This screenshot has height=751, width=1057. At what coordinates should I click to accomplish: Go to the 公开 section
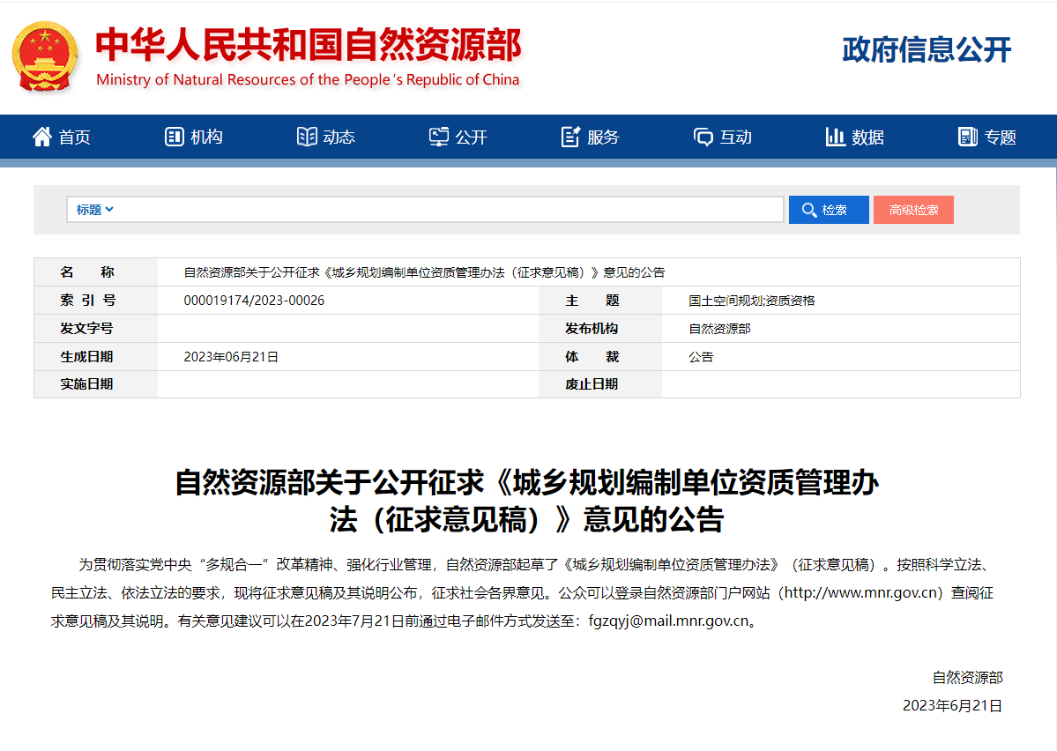(458, 137)
